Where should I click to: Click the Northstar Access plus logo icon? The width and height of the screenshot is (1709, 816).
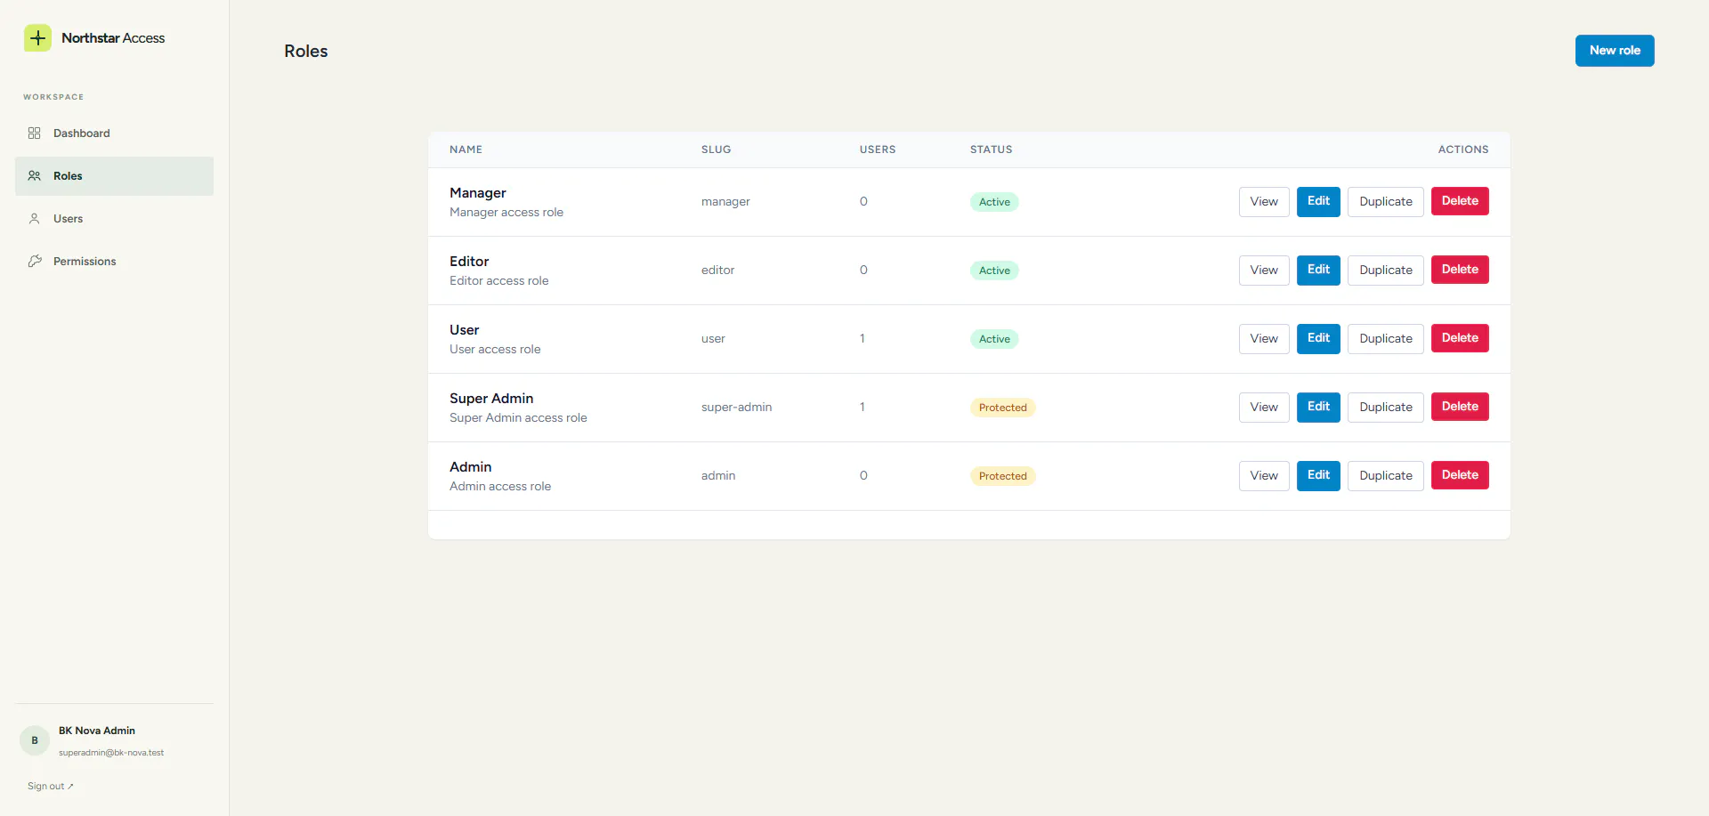(x=37, y=38)
